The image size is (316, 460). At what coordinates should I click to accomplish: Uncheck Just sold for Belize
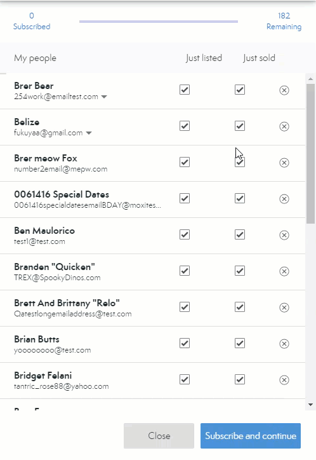[240, 126]
